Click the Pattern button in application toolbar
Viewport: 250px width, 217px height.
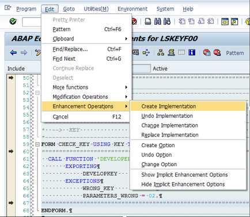pyautogui.click(x=235, y=53)
